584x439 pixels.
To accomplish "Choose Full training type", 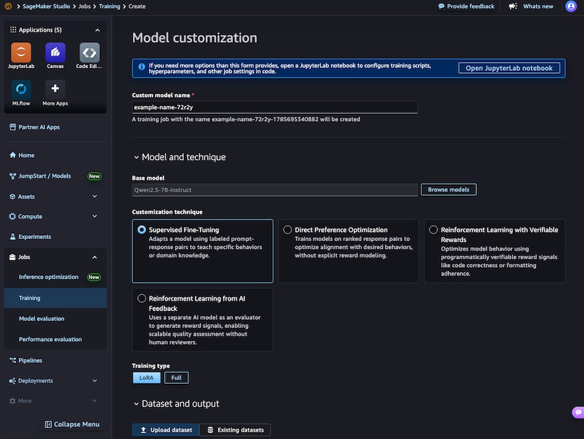I will click(176, 378).
